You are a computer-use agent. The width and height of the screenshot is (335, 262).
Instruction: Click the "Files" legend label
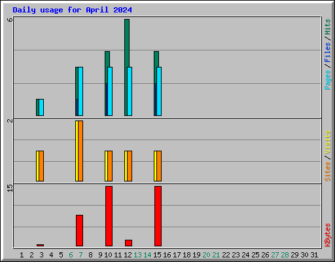pyautogui.click(x=327, y=52)
